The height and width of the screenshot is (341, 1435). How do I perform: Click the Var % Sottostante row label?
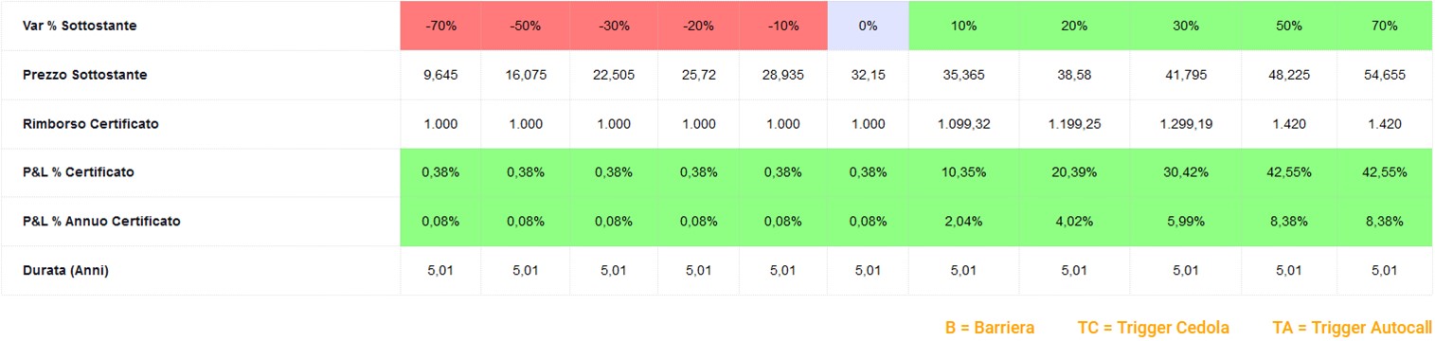[80, 26]
